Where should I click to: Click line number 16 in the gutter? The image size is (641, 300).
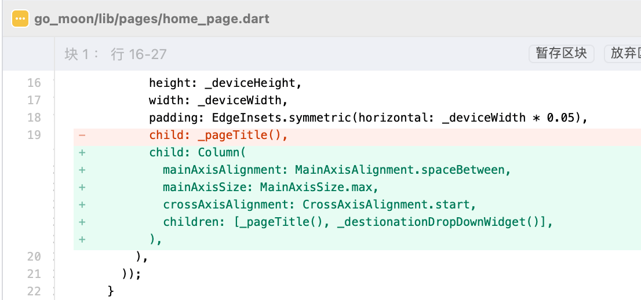(34, 83)
